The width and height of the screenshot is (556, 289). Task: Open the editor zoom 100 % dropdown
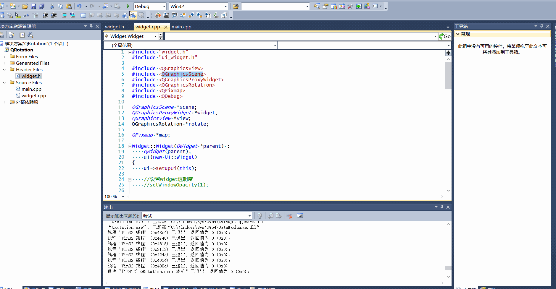pyautogui.click(x=123, y=197)
